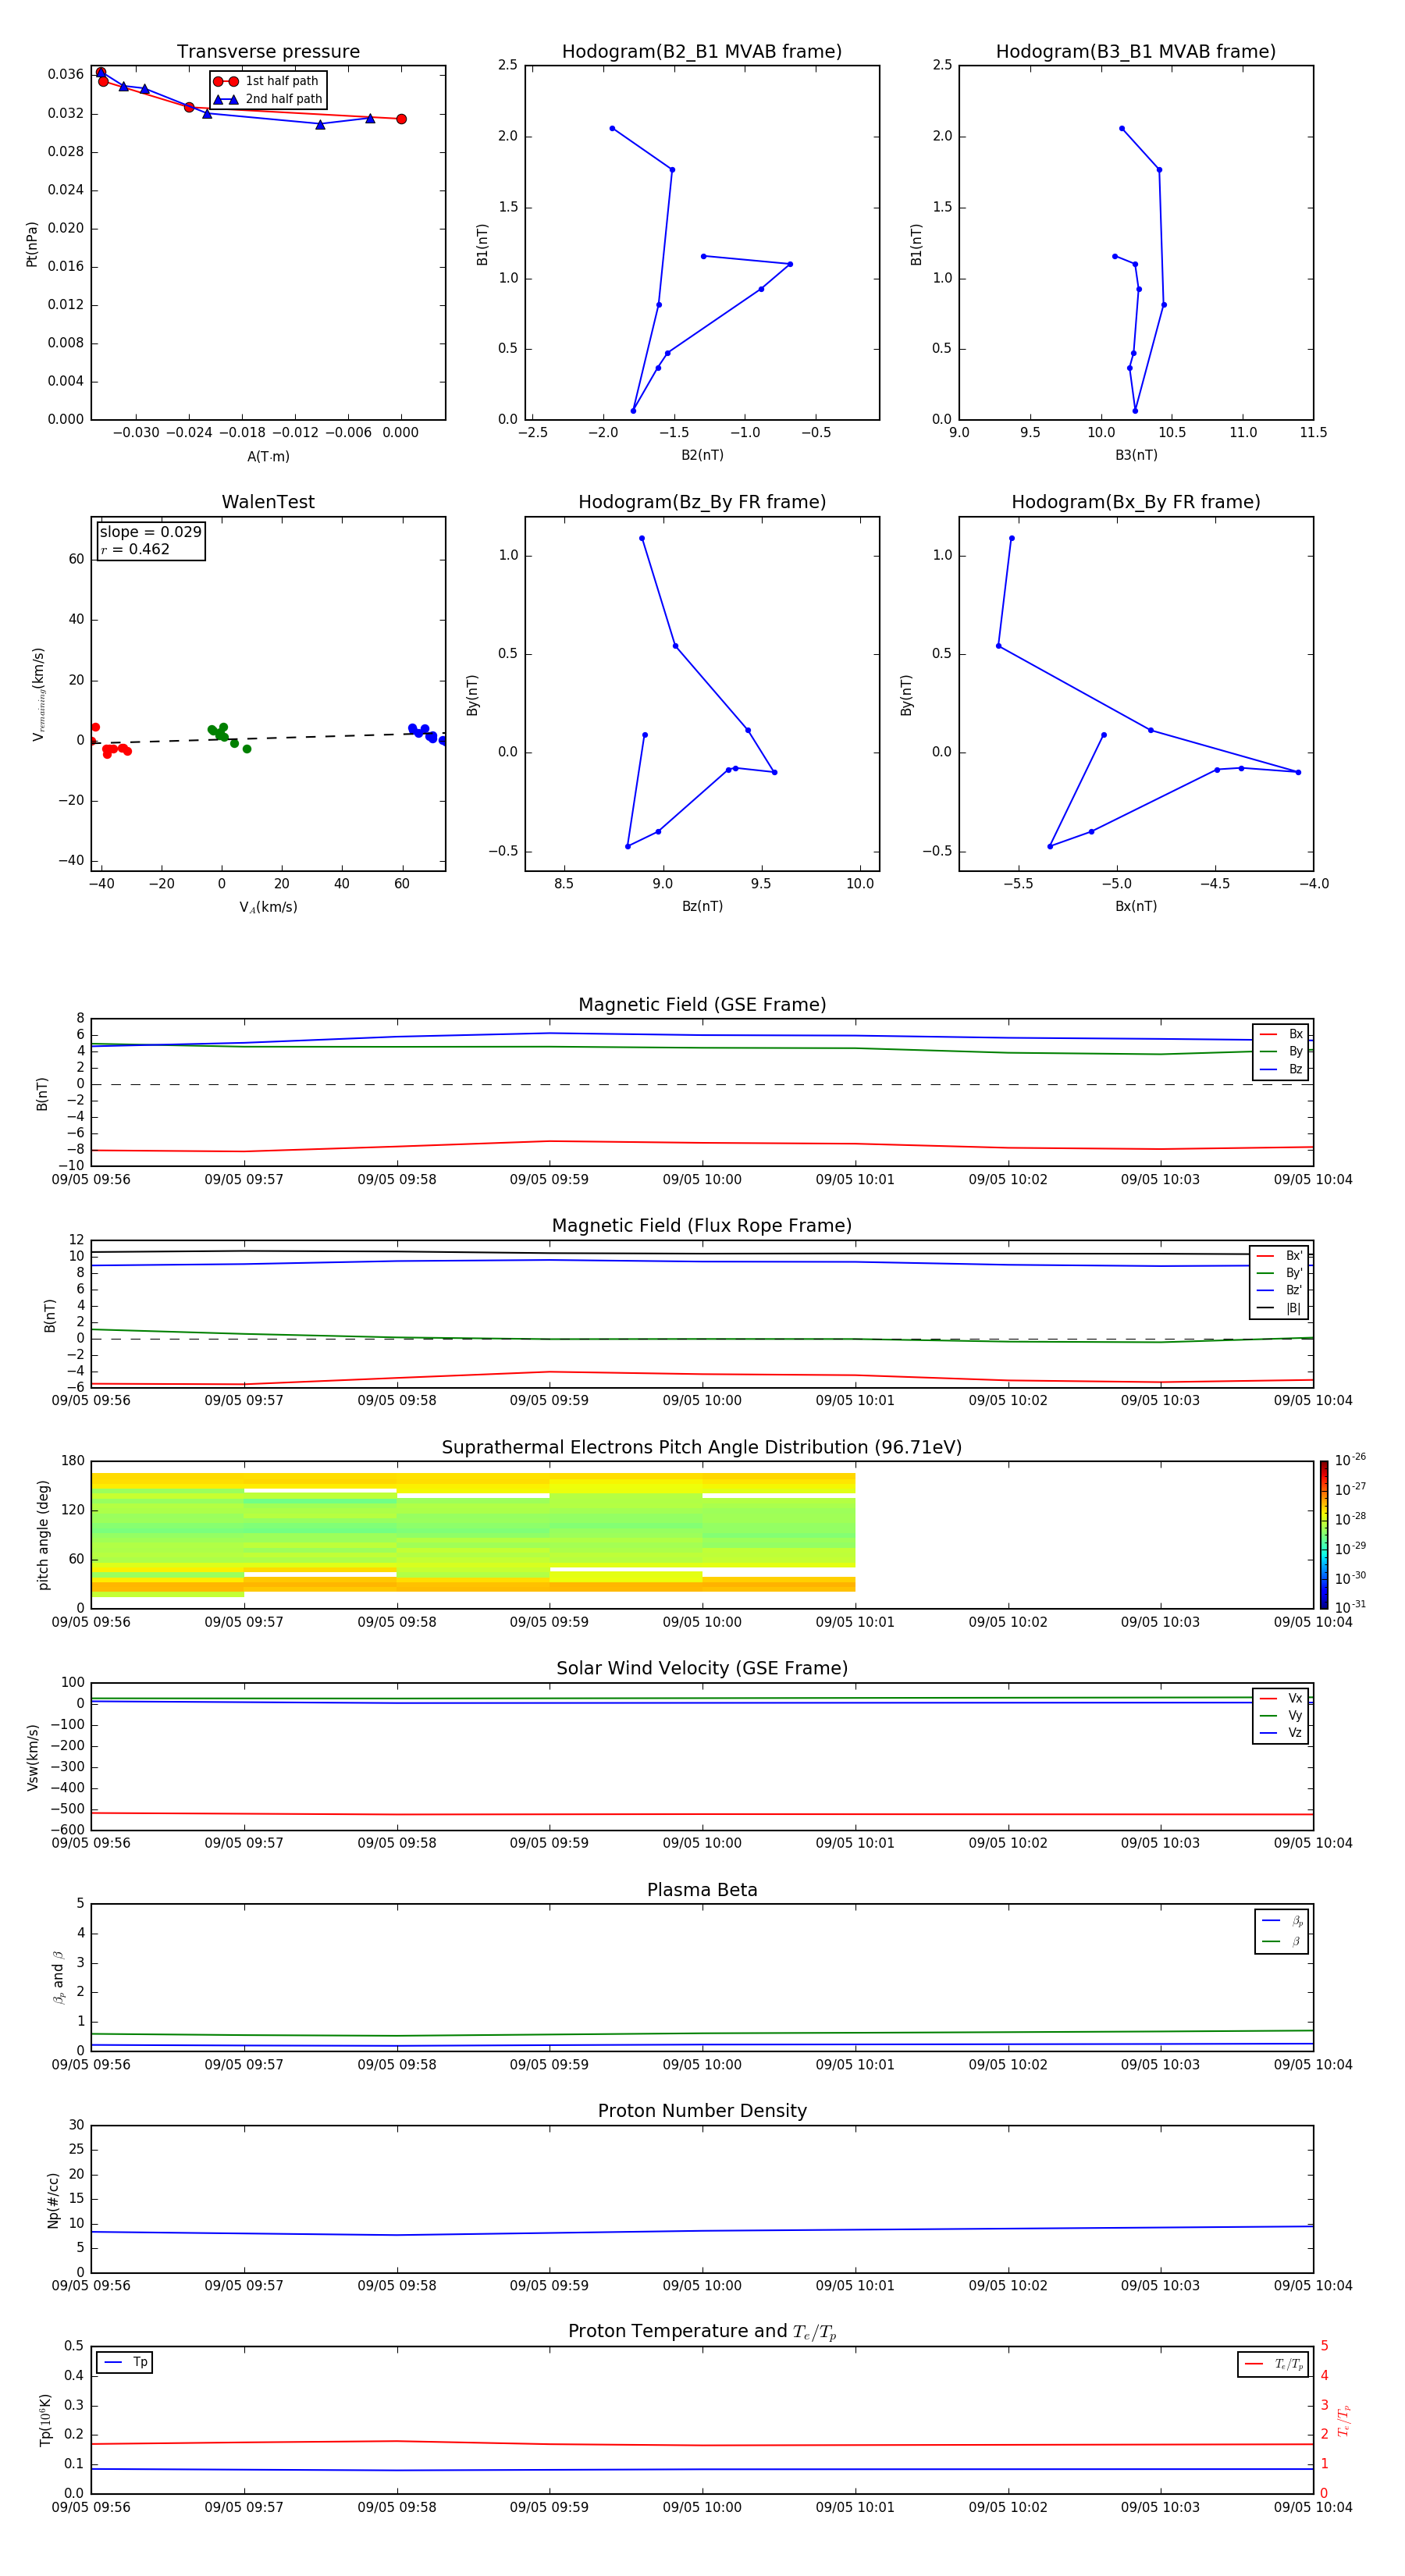The height and width of the screenshot is (2576, 1405).
Task: Click 'A(T·m)' axis label
Action: click(x=268, y=456)
